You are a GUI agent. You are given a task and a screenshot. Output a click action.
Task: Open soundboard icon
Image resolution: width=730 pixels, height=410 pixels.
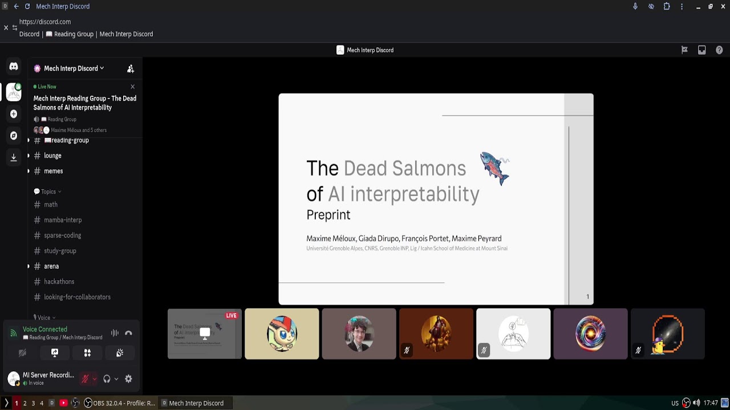point(120,353)
